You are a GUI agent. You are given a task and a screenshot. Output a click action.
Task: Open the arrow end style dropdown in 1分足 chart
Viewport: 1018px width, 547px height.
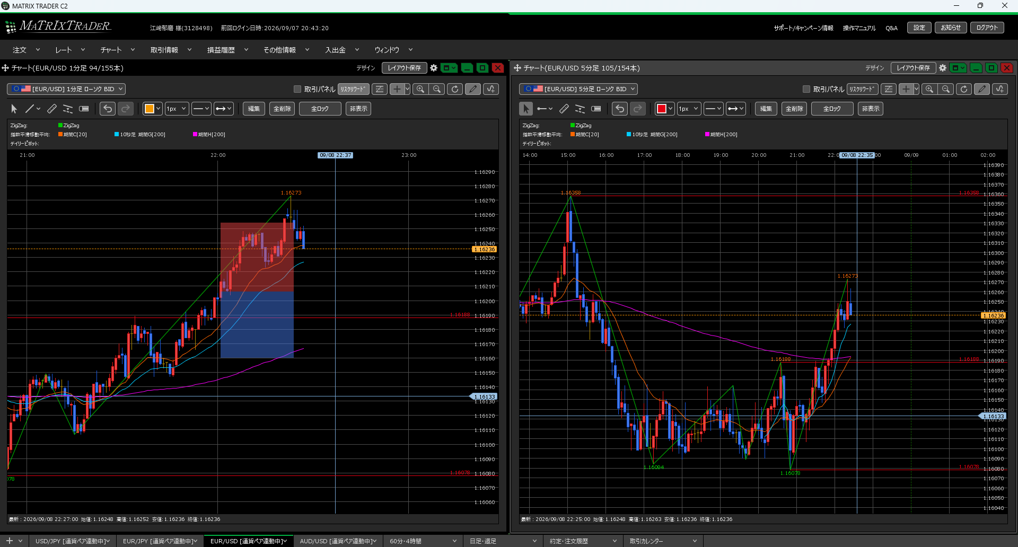point(223,109)
